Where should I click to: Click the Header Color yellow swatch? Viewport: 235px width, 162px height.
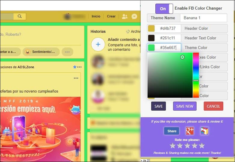point(151,29)
